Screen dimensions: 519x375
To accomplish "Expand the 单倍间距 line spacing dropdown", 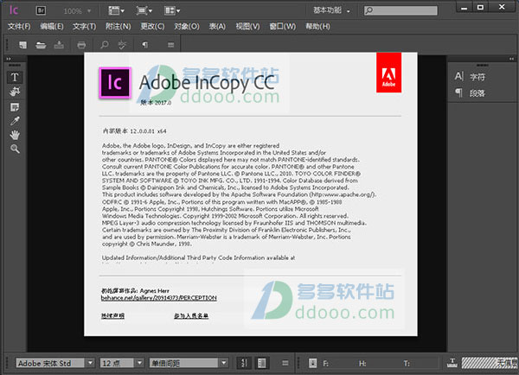I will tap(224, 363).
